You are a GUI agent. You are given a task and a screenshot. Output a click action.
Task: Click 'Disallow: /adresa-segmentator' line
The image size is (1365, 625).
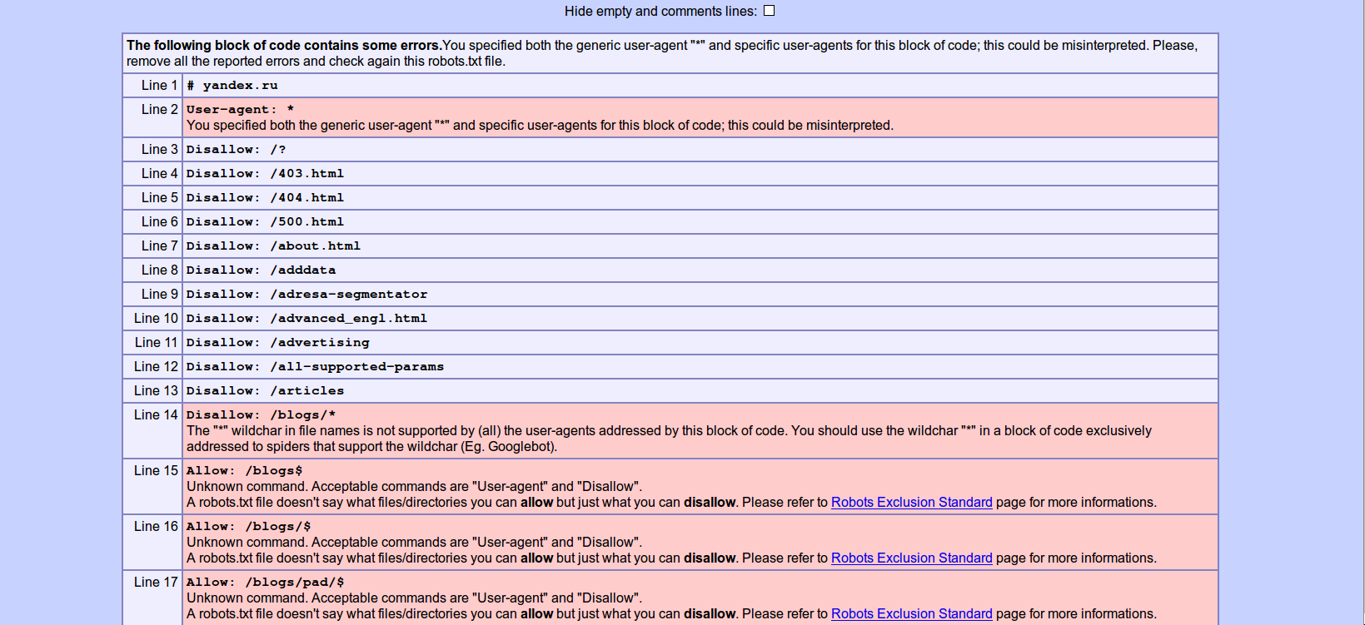coord(306,295)
